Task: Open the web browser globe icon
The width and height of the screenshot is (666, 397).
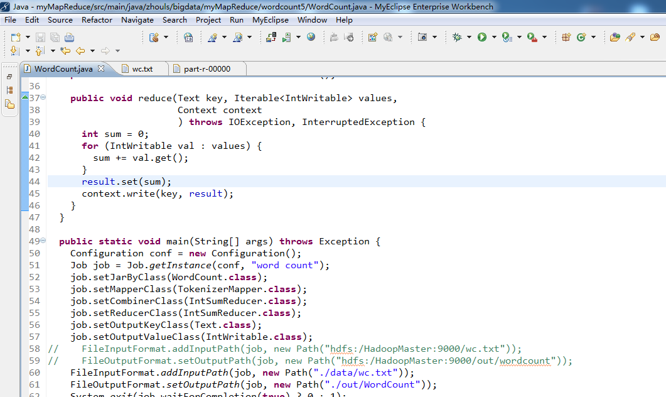Action: coord(311,38)
